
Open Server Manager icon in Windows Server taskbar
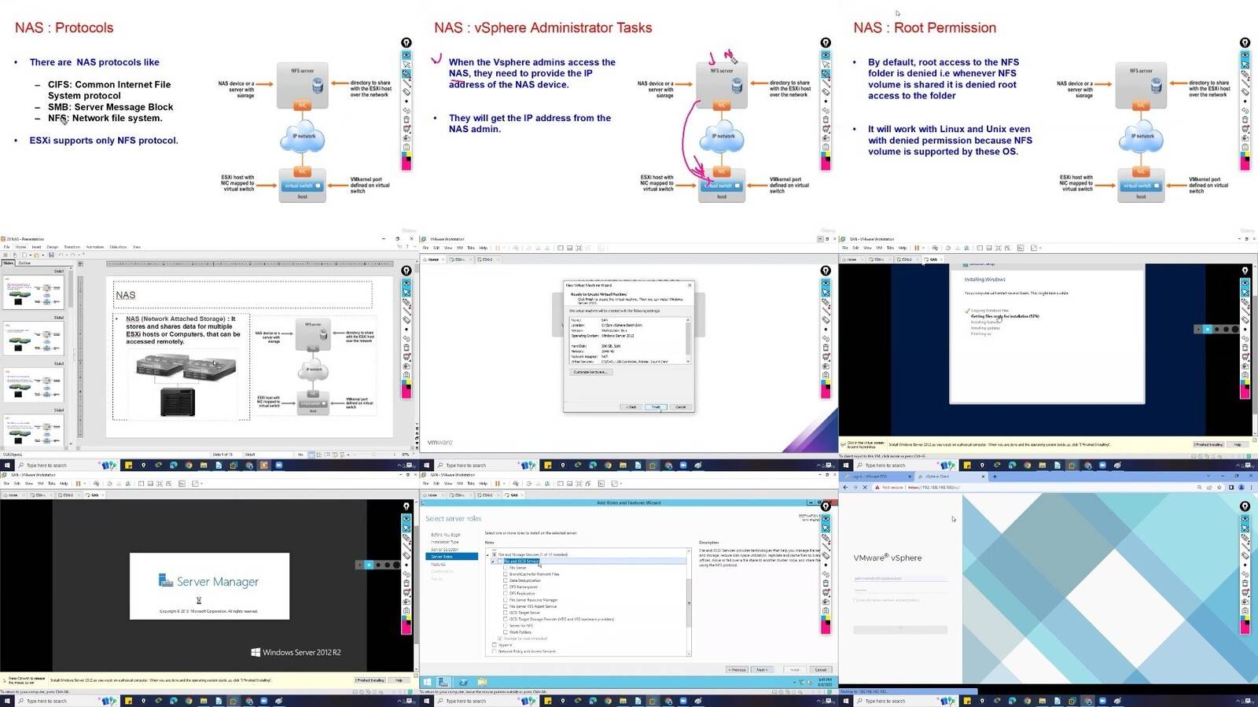tap(443, 682)
